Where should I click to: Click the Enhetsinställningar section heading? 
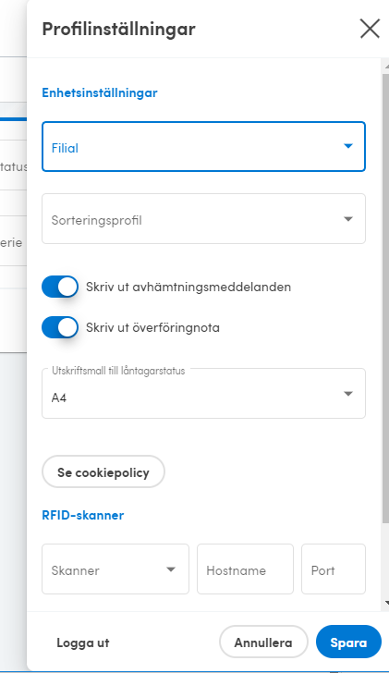pyautogui.click(x=100, y=92)
